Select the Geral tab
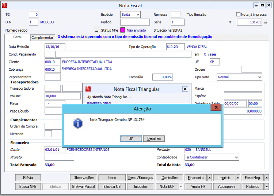The height and width of the screenshot is (196, 274). [x=17, y=37]
